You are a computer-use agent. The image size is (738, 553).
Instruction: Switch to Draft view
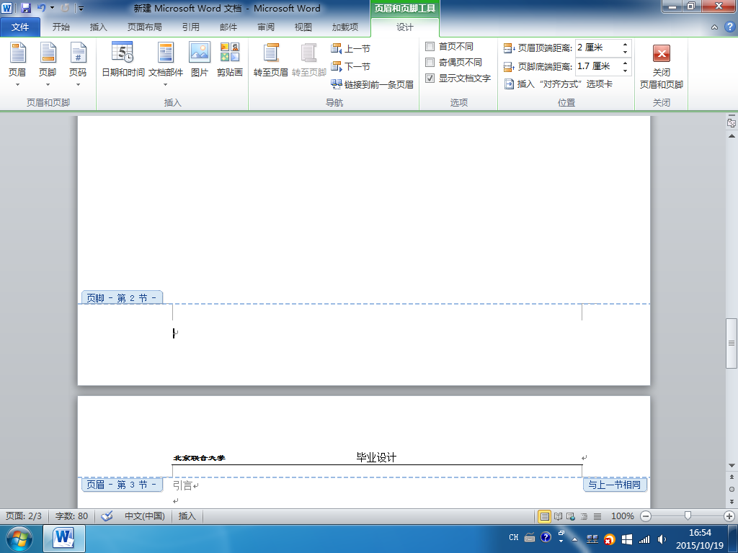coord(597,516)
